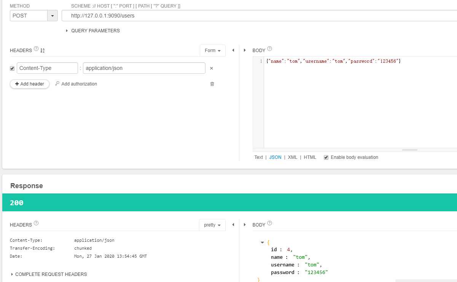This screenshot has height=282, width=457.
Task: Select the password value "123456" in response
Action: (x=317, y=272)
